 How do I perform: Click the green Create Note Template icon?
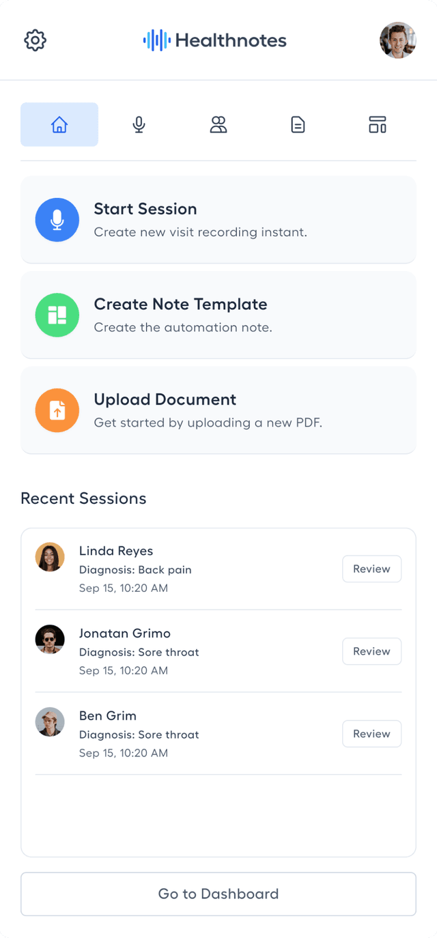(x=57, y=315)
